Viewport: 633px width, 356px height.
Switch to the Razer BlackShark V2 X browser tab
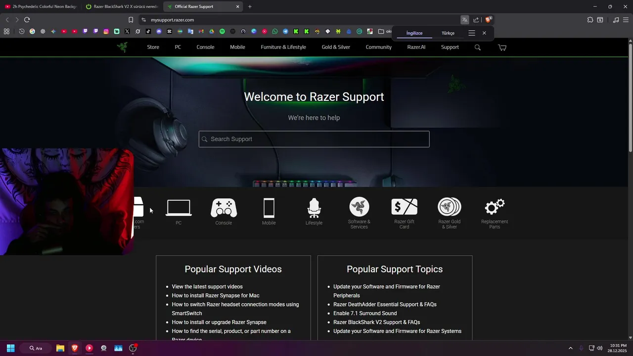tap(121, 6)
